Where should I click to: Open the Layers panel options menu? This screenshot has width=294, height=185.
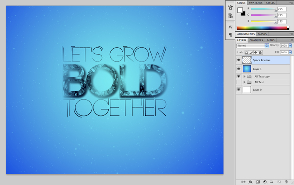pyautogui.click(x=291, y=40)
